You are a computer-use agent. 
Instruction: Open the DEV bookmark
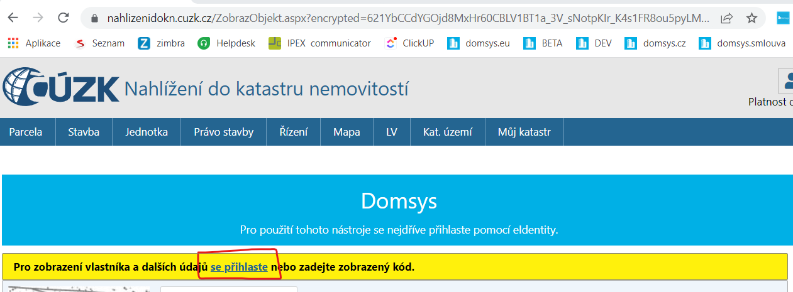[594, 43]
